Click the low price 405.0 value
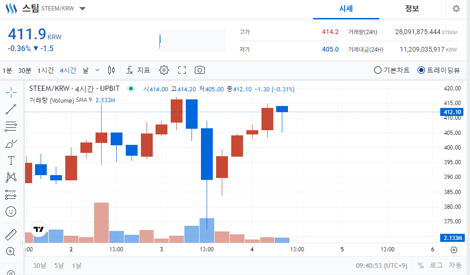Viewport: 470px width, 275px height. click(331, 49)
